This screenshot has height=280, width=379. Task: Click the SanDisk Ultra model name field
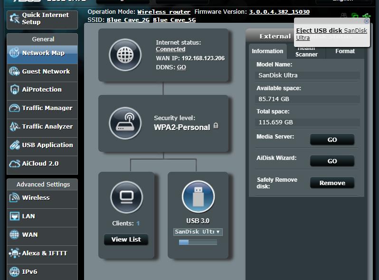pos(307,75)
